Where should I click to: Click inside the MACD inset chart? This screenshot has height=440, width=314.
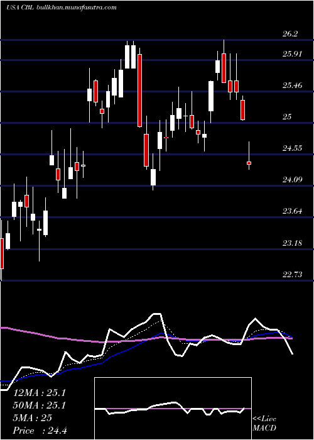point(173,409)
